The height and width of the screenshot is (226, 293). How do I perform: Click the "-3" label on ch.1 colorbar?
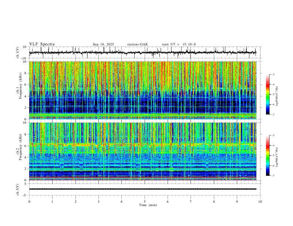tap(273, 74)
